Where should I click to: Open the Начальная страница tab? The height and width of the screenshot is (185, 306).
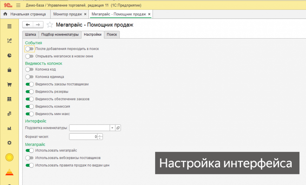click(25, 14)
